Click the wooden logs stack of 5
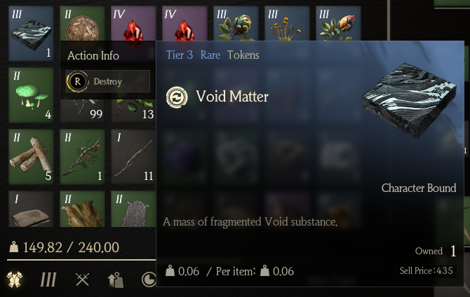This screenshot has width=470, height=297. click(x=31, y=157)
